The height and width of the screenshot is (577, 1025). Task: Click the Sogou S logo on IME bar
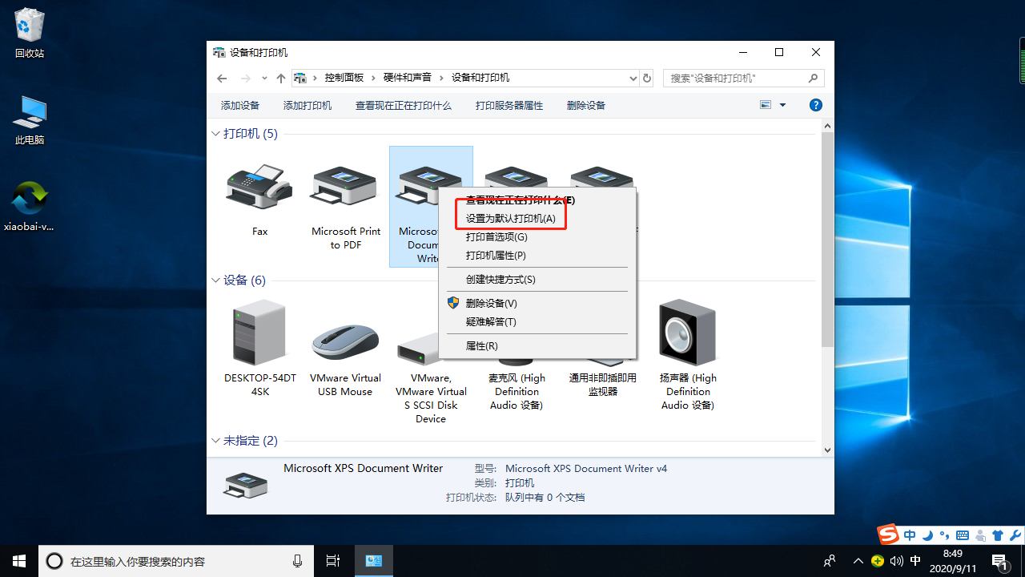(x=887, y=535)
